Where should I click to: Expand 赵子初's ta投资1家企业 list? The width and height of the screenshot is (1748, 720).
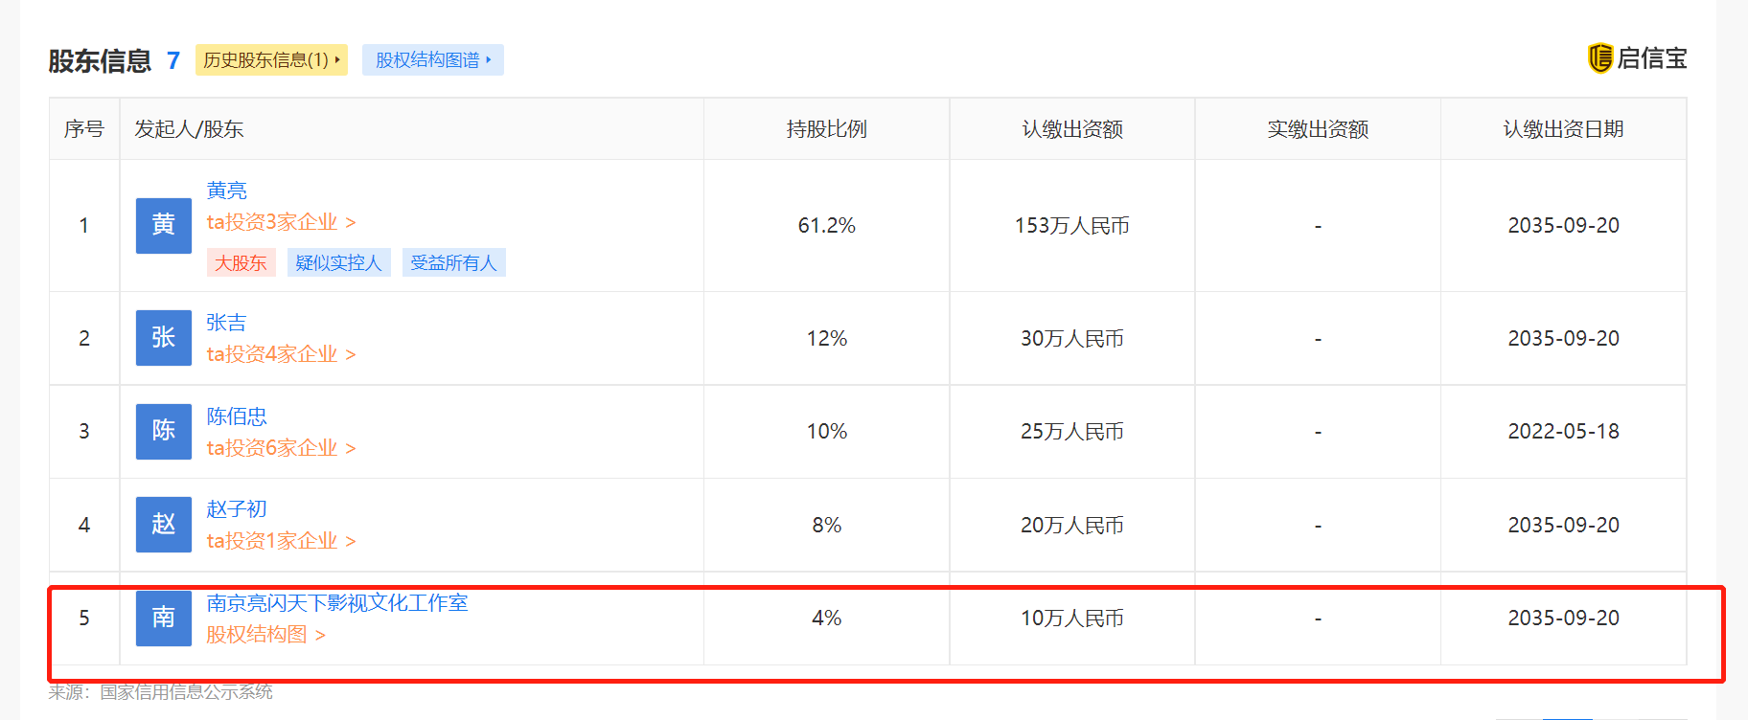point(281,541)
